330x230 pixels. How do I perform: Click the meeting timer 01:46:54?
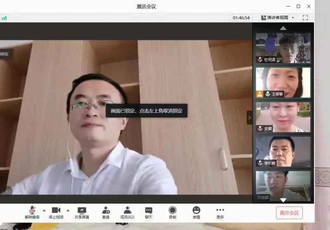[241, 18]
